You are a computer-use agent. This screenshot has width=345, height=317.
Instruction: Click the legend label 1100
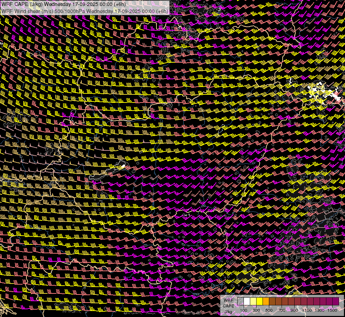click(x=307, y=310)
